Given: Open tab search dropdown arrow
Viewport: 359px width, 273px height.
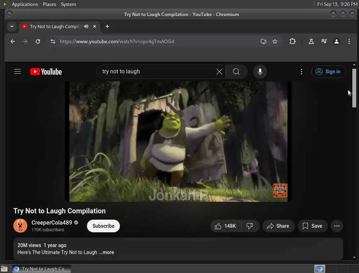Looking at the screenshot, I should pos(12,26).
